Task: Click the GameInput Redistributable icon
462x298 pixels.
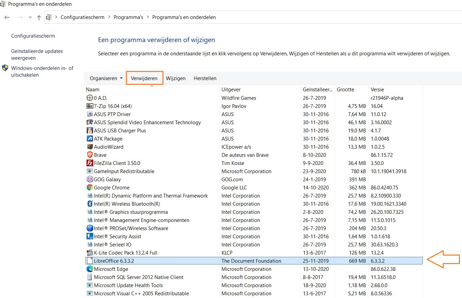Action: pos(90,171)
